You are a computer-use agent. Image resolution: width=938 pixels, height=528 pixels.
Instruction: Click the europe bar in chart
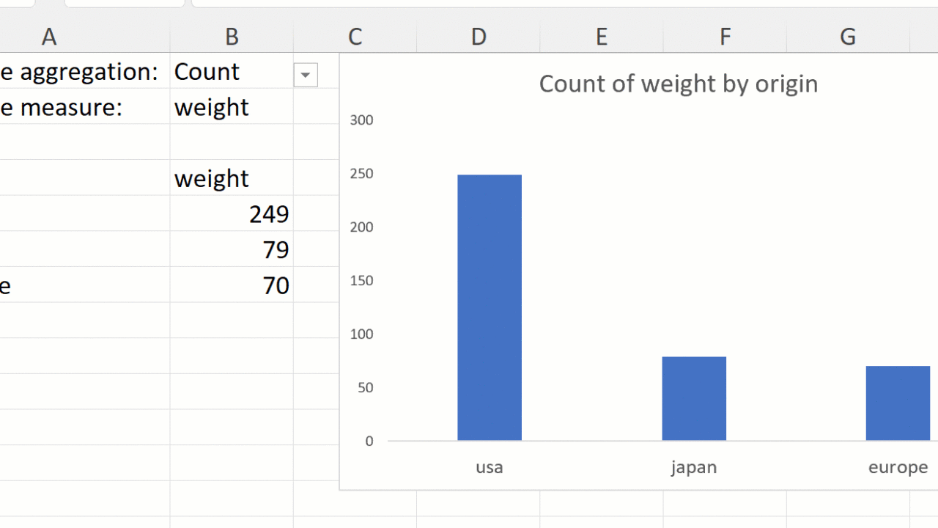pyautogui.click(x=898, y=403)
